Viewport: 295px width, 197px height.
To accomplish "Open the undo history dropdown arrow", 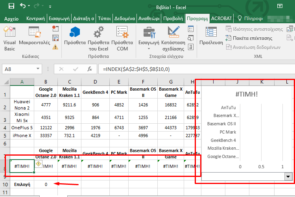I will click(29, 6).
